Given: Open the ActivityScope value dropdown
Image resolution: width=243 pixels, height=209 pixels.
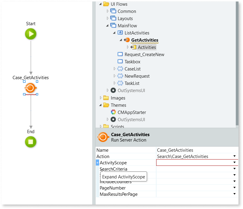Looking at the screenshot, I should click(x=235, y=162).
